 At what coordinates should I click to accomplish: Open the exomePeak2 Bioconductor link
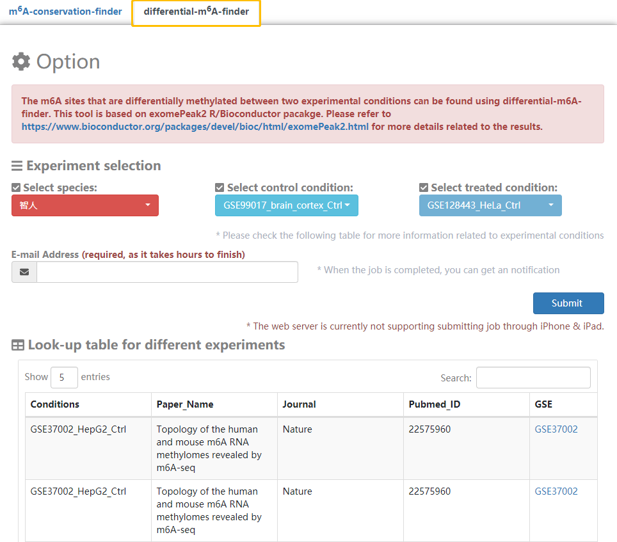point(195,127)
